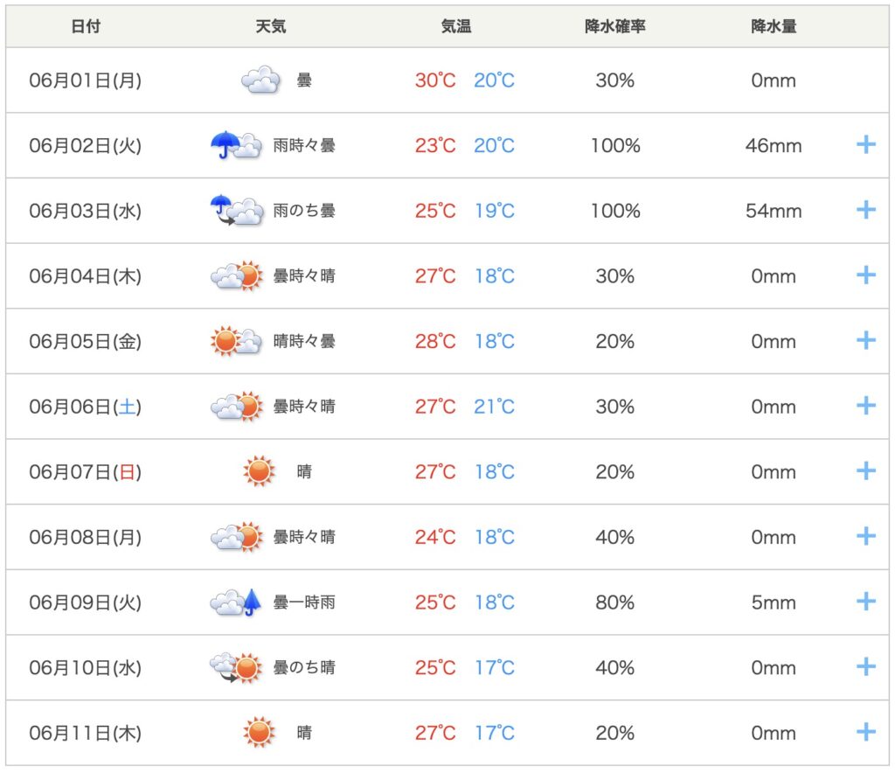The width and height of the screenshot is (895, 773).
Task: Click the 降水量 column header
Action: [774, 26]
